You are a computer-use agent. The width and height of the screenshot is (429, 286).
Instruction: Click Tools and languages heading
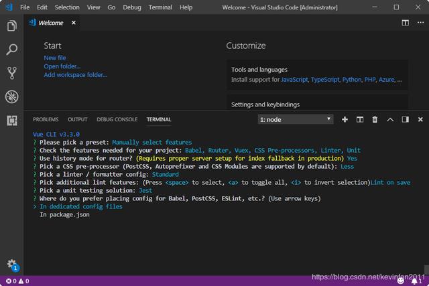[x=259, y=70]
